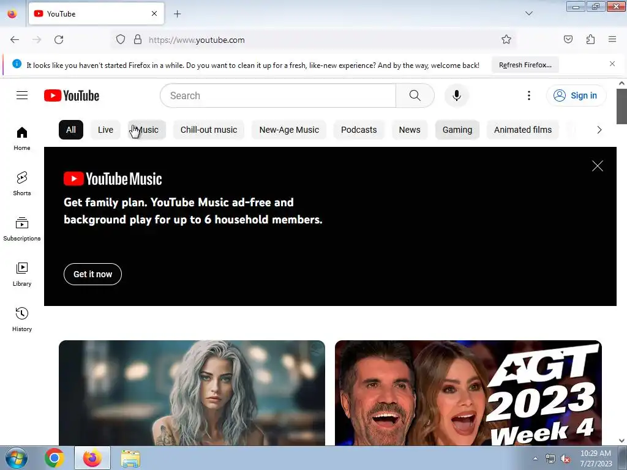Open tracking protection shield icon

121,39
